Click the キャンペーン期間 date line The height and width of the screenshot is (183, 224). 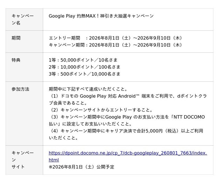click(115, 45)
